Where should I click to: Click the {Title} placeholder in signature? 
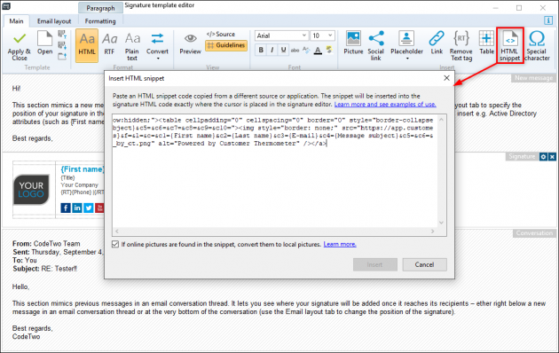67,177
